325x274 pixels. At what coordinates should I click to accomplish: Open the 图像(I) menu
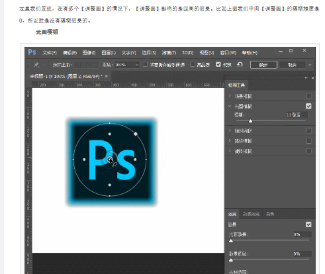[89, 53]
